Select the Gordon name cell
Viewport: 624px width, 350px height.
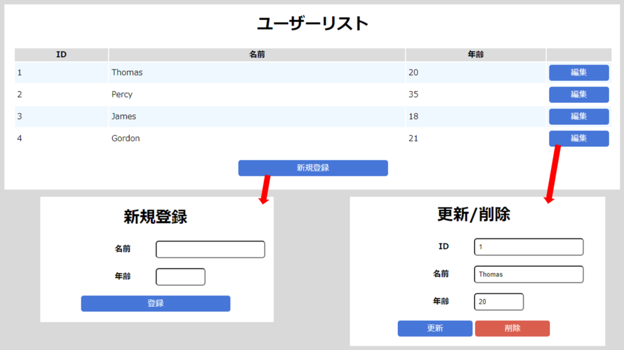pyautogui.click(x=257, y=138)
